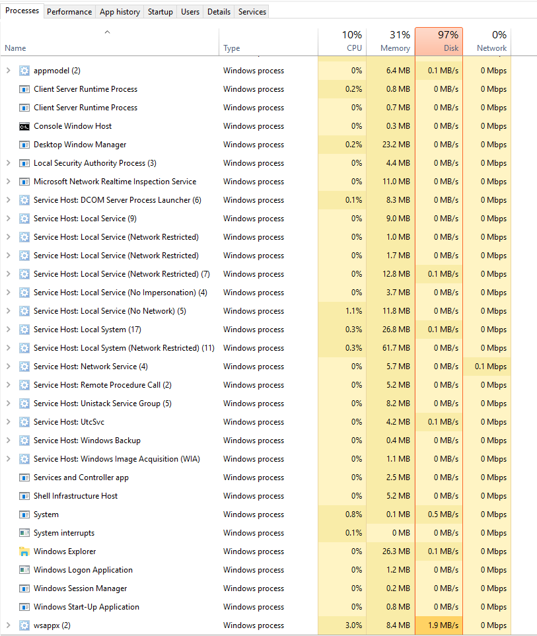Click the appmodel (2) gear icon
Viewport: 537px width, 636px height.
point(24,71)
